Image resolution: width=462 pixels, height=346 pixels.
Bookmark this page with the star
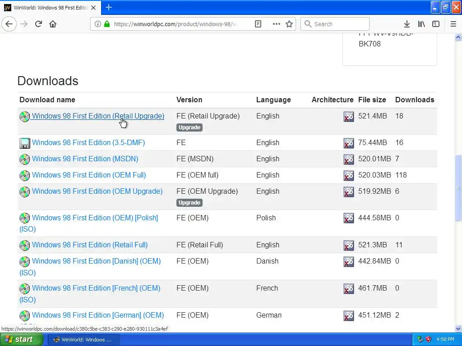289,24
